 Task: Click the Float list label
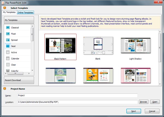pyautogui.click(x=13, y=34)
